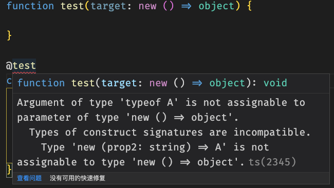Click the ts(2345) error code

pos(272,162)
